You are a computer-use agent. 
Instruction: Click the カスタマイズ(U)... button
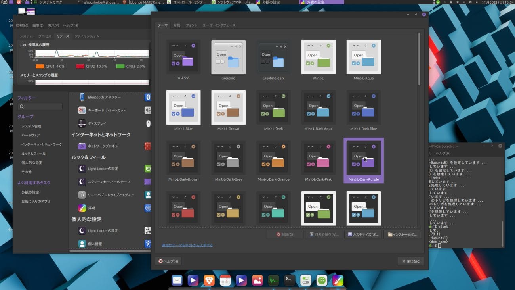(x=363, y=234)
